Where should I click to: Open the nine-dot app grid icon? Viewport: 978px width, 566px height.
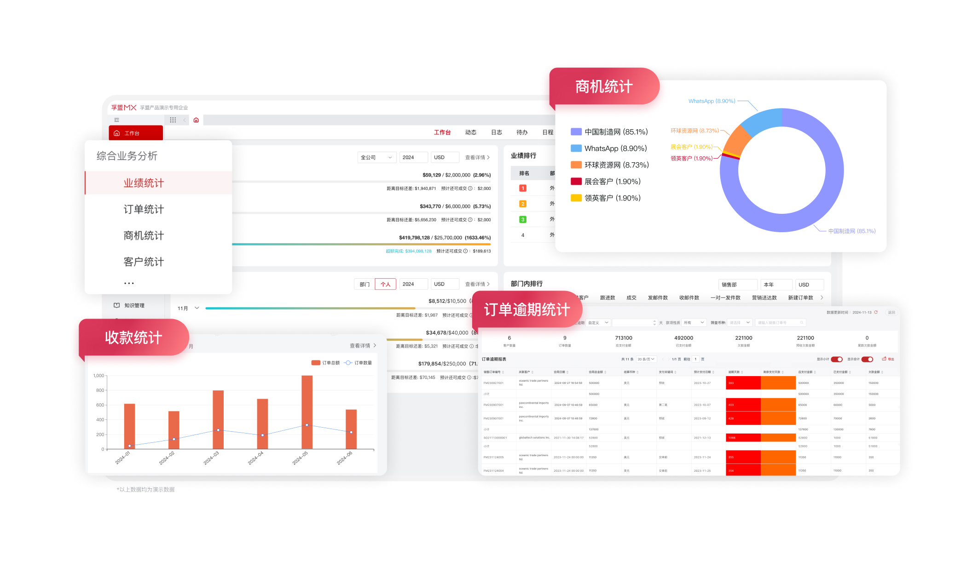pyautogui.click(x=173, y=120)
